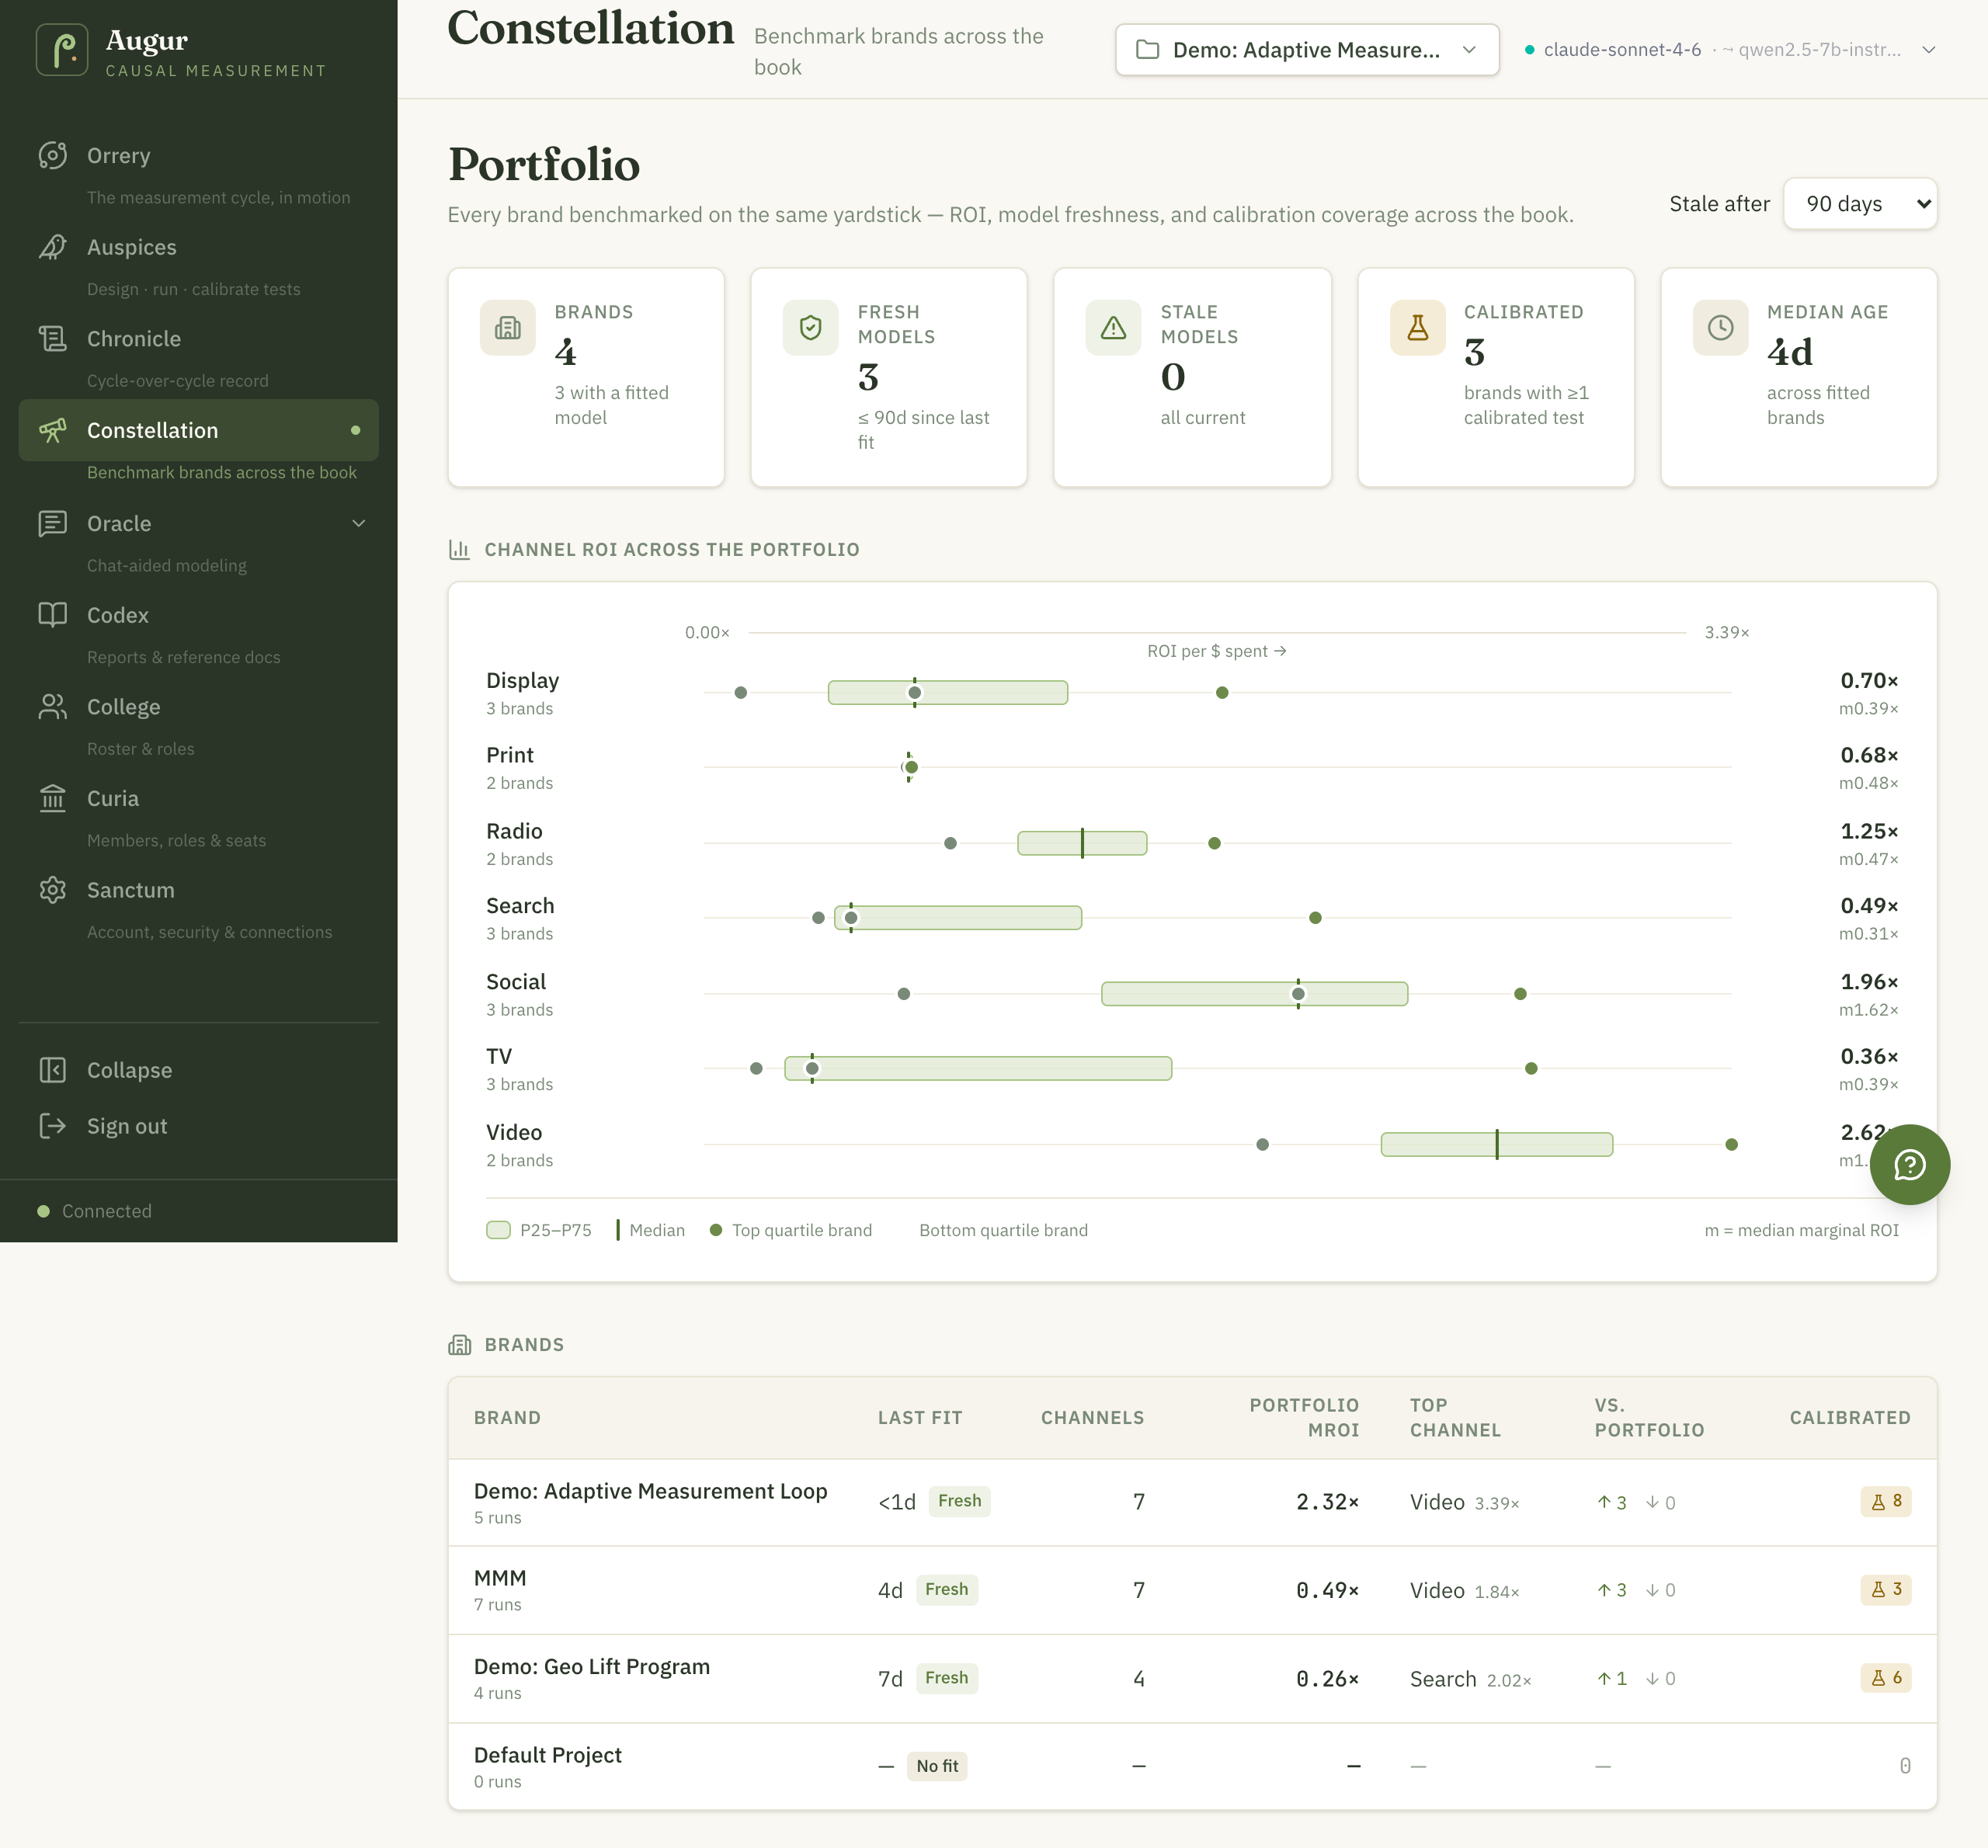The width and height of the screenshot is (1988, 1848).
Task: Click the Collapse button label
Action: 129,1070
